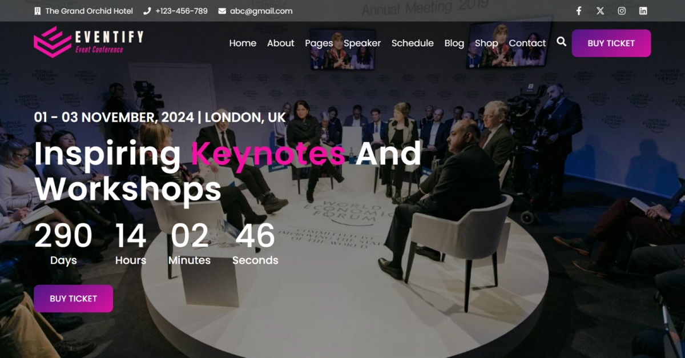Open the Pages menu item

(x=319, y=43)
